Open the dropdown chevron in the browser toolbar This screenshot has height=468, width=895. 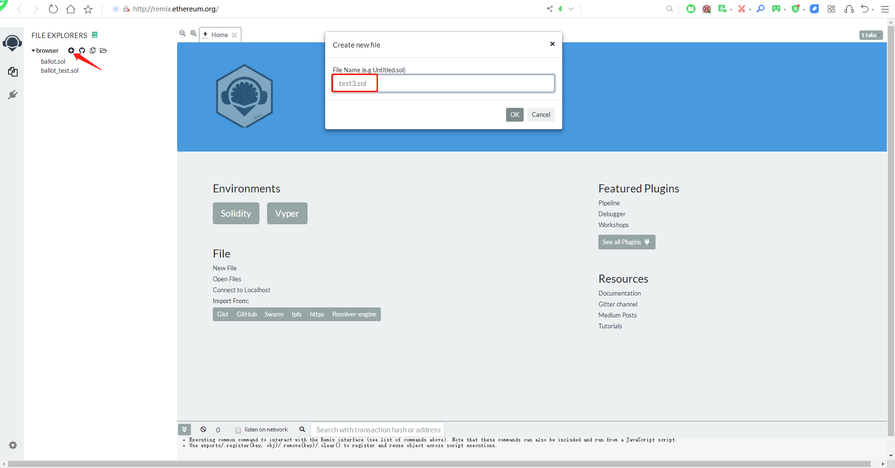point(572,9)
